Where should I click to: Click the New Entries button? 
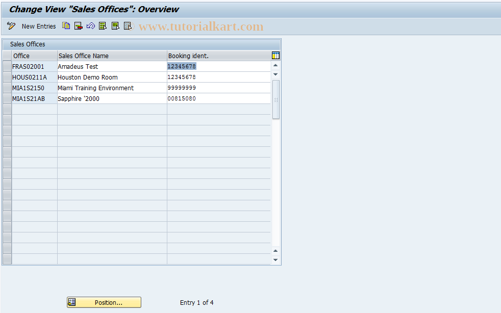pos(39,26)
